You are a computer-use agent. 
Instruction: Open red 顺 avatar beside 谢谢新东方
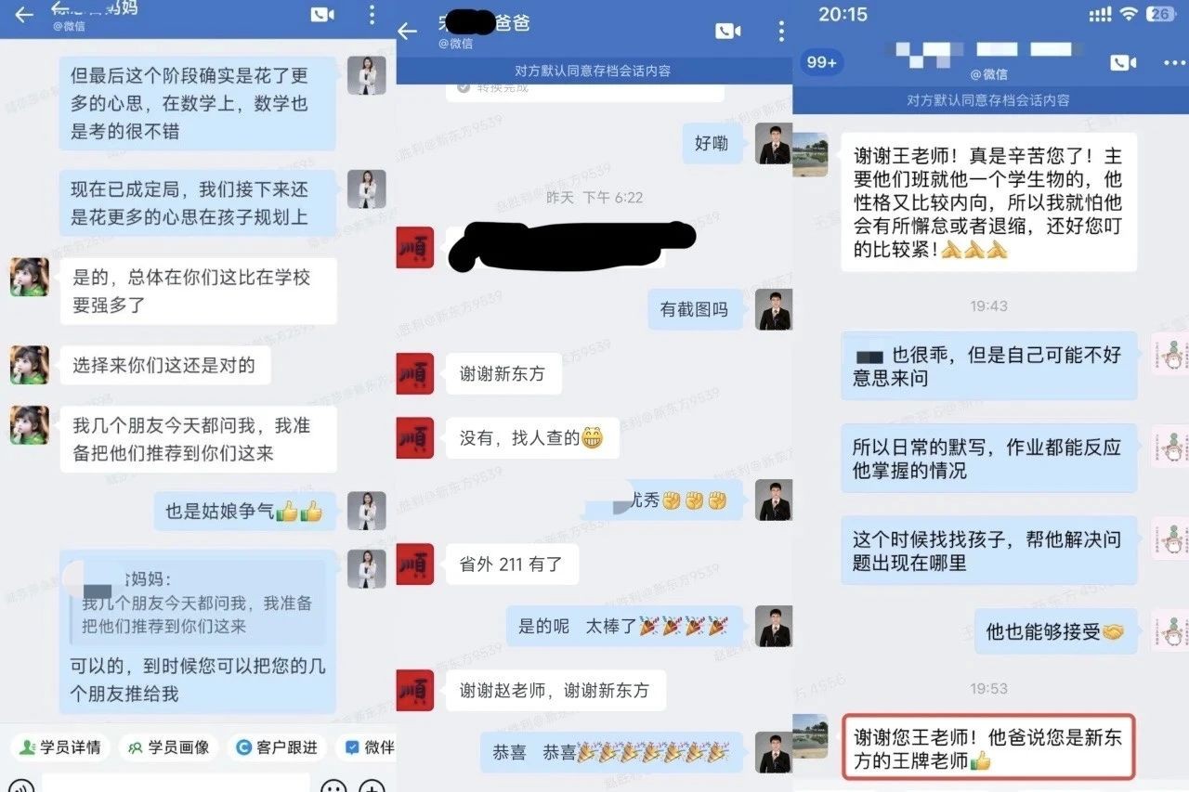pos(415,373)
